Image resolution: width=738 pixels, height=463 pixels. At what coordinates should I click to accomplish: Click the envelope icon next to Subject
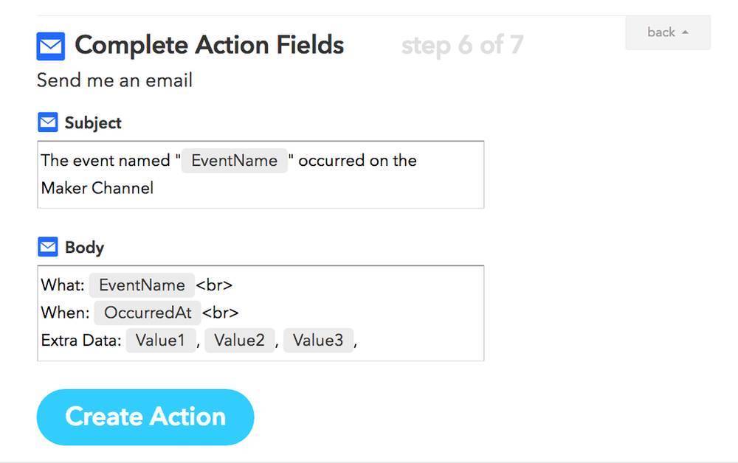coord(47,122)
